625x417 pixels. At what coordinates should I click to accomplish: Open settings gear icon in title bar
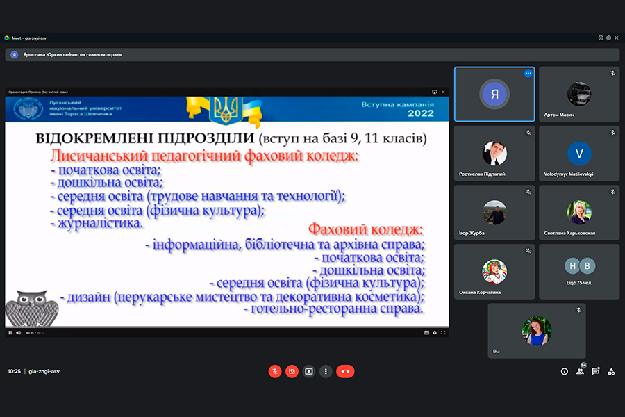point(608,38)
